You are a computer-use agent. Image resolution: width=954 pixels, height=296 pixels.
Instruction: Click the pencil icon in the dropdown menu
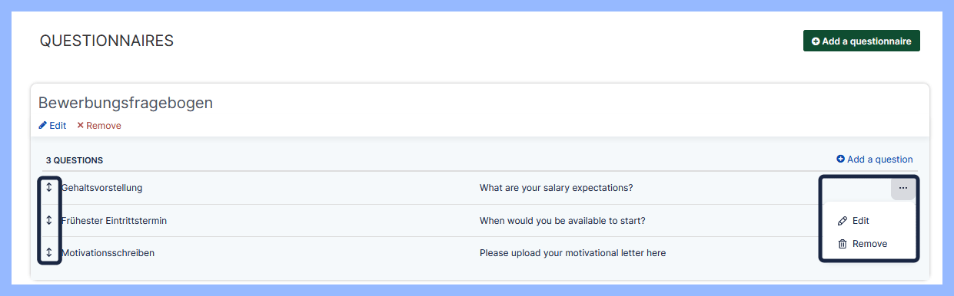pos(843,221)
